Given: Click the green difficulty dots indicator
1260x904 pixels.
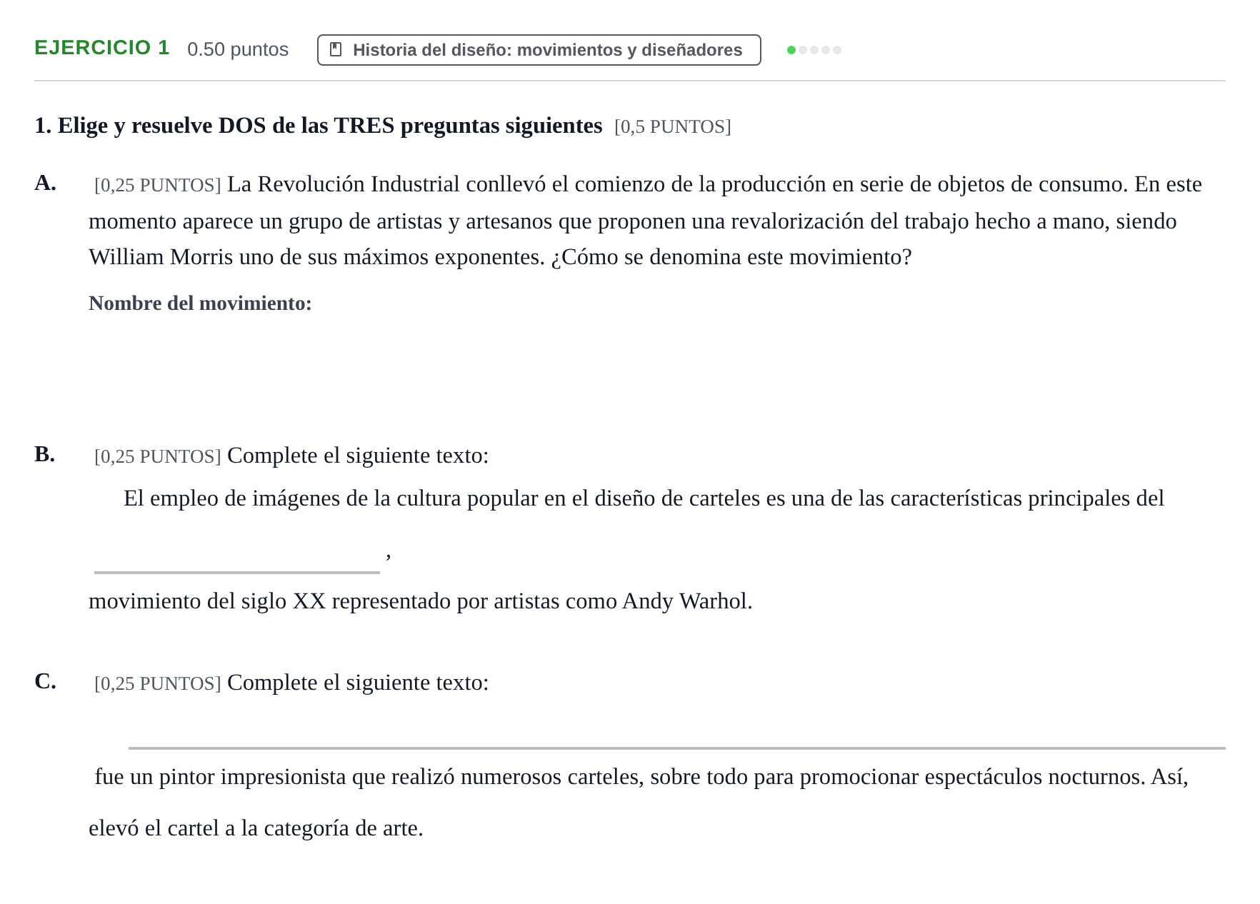Looking at the screenshot, I should 814,50.
